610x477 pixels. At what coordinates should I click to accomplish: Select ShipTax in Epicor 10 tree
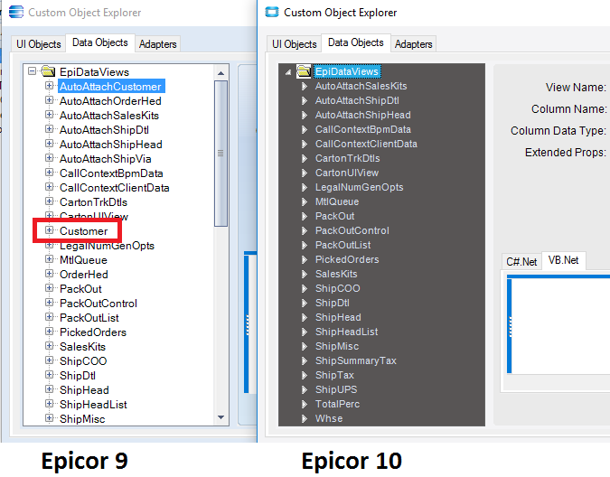[334, 375]
